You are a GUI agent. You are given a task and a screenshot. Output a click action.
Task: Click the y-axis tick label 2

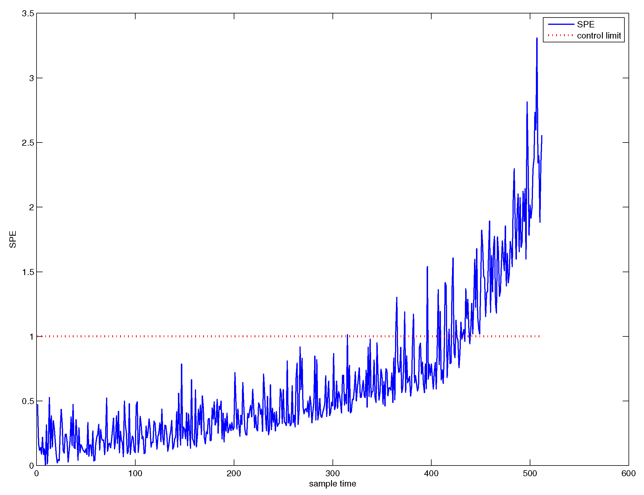pyautogui.click(x=32, y=207)
